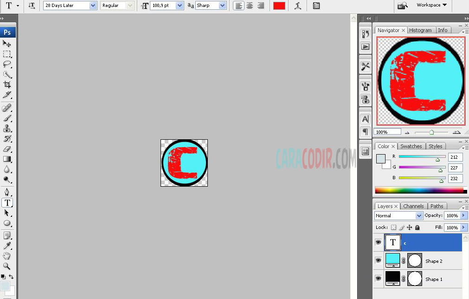Viewport: 469px width, 299px height.
Task: Select the Pen tool
Action: click(x=6, y=192)
